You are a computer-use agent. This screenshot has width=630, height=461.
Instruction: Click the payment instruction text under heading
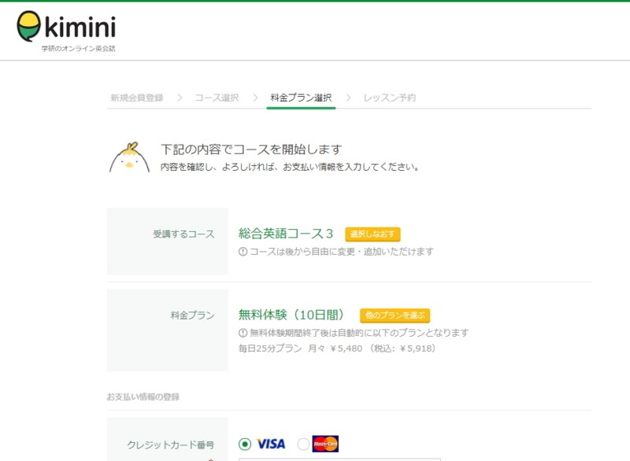click(290, 167)
